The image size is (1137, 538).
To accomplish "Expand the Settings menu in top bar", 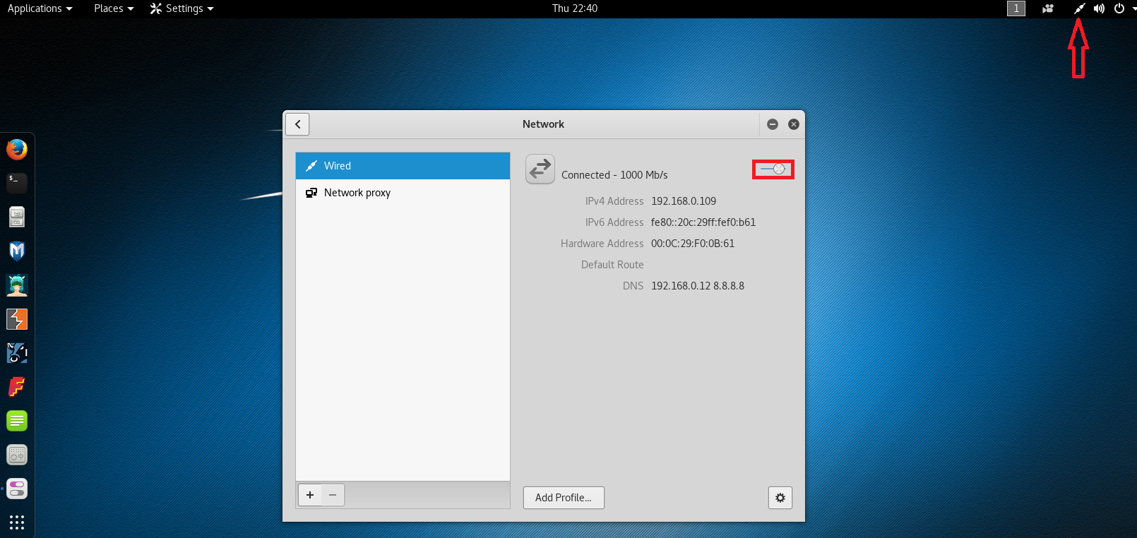I will click(x=182, y=8).
